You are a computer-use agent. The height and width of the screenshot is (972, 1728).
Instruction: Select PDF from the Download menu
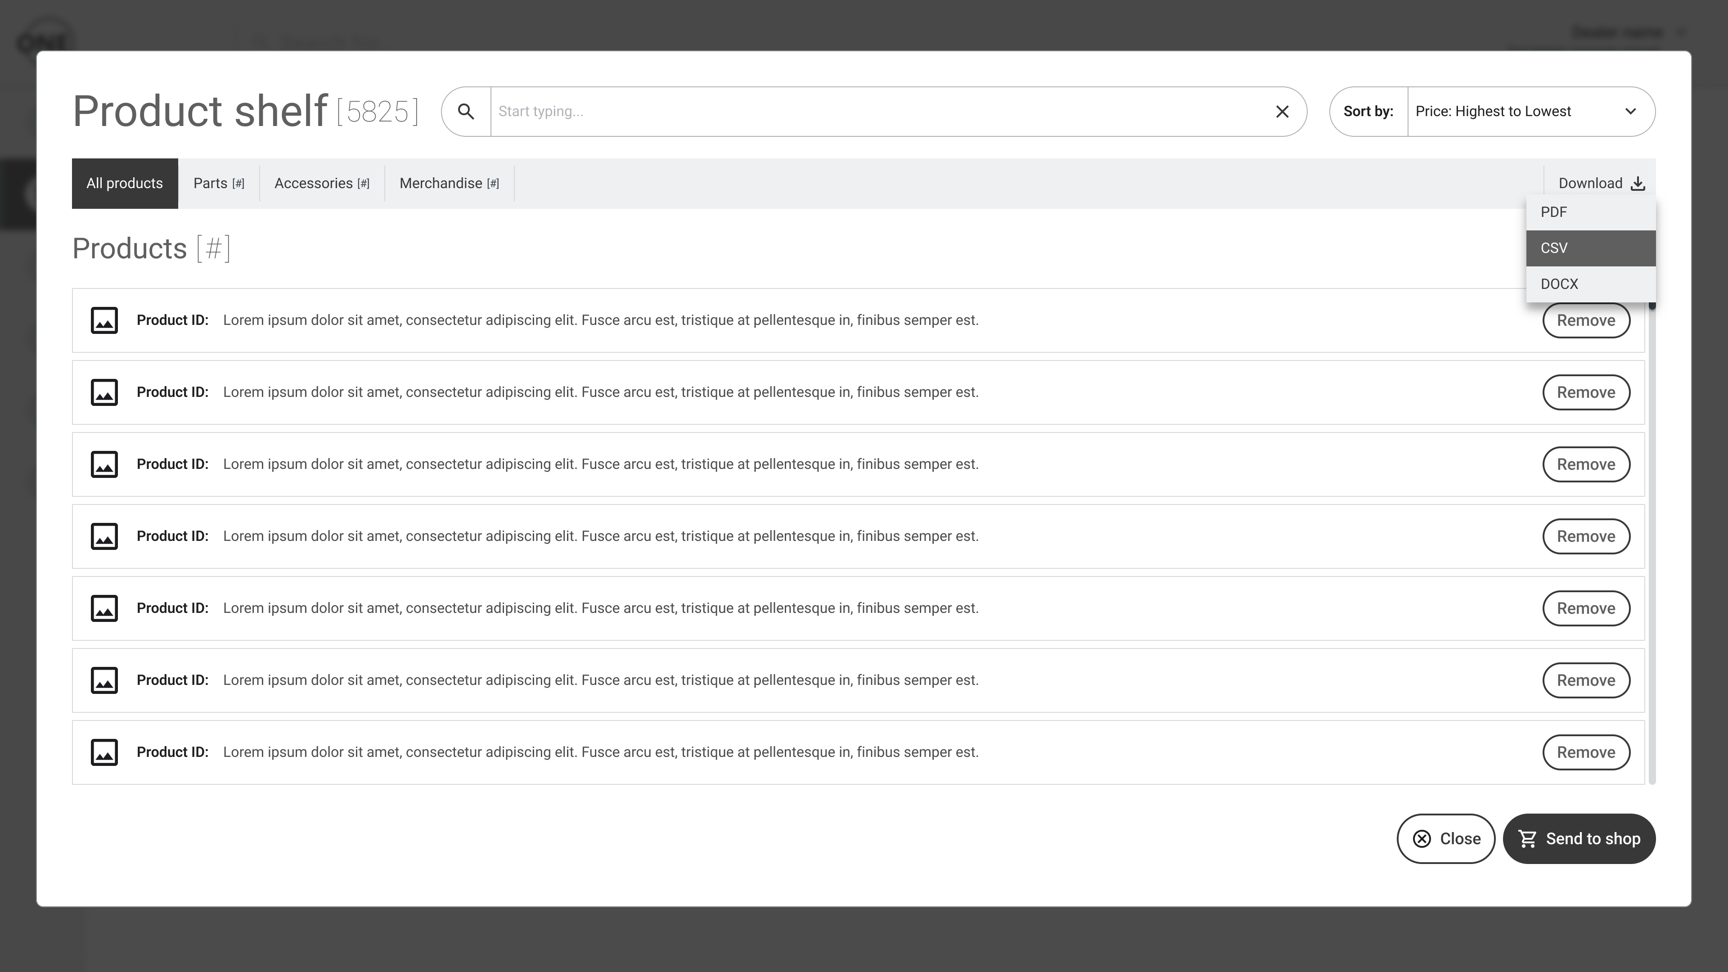1590,212
